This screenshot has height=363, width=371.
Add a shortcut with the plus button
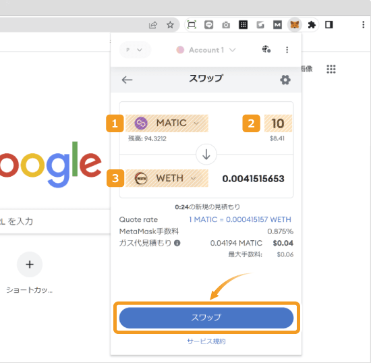tap(30, 264)
